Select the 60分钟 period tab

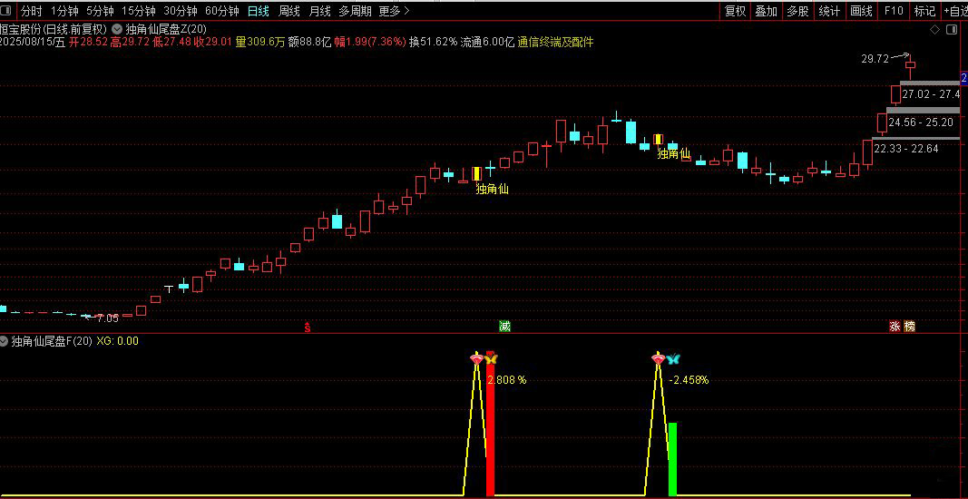click(x=221, y=11)
